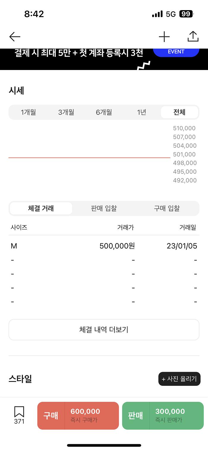Tap the plus icon in header
This screenshot has height=451, width=208.
164,37
